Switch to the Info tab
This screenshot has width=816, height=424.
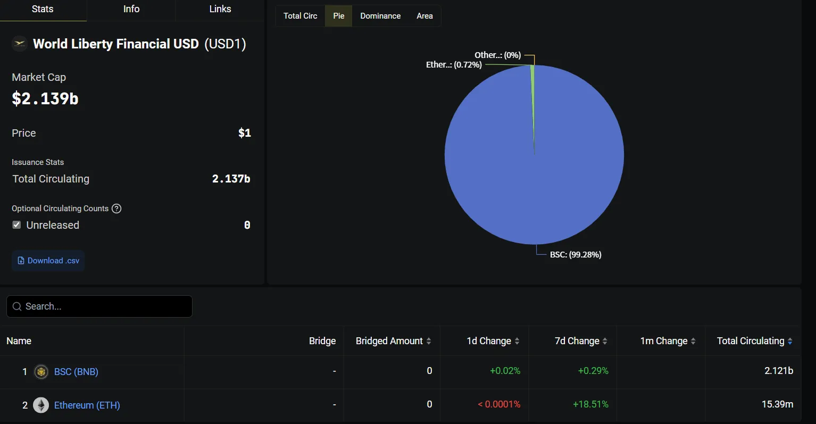point(131,9)
